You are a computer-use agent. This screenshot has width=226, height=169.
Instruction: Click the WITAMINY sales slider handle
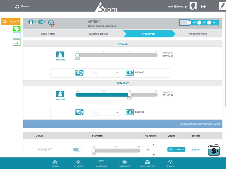pos(130,95)
